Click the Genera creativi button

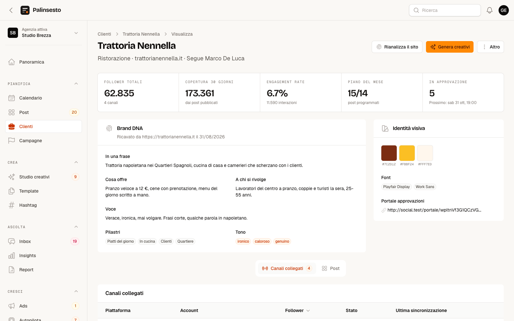(449, 47)
